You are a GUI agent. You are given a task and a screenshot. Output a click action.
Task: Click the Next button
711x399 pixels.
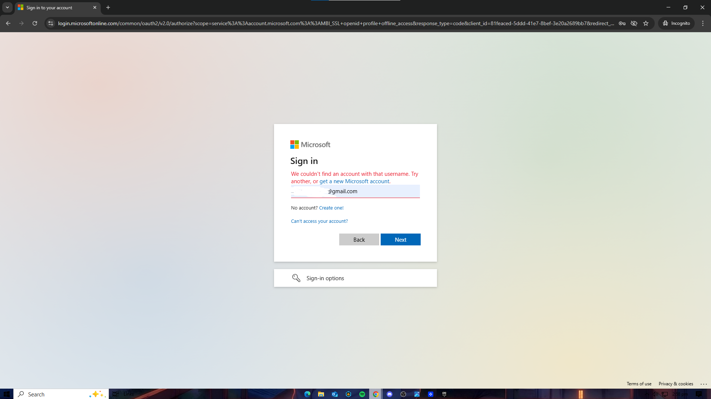[401, 239]
